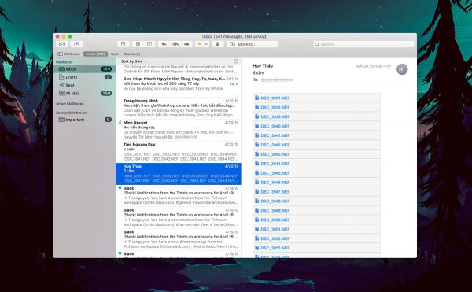Open the Important mailbox in sidebar
472x292 pixels.
[85, 120]
